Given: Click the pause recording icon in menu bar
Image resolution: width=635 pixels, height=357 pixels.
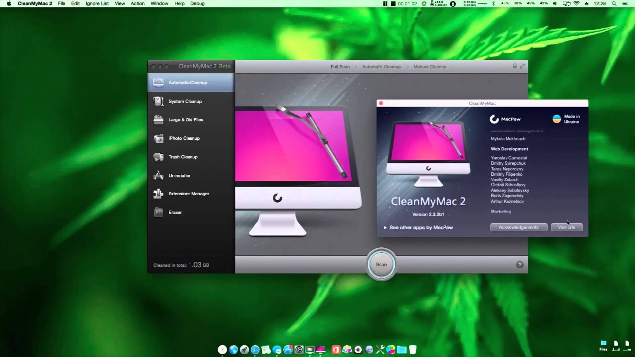Looking at the screenshot, I should coord(385,3).
